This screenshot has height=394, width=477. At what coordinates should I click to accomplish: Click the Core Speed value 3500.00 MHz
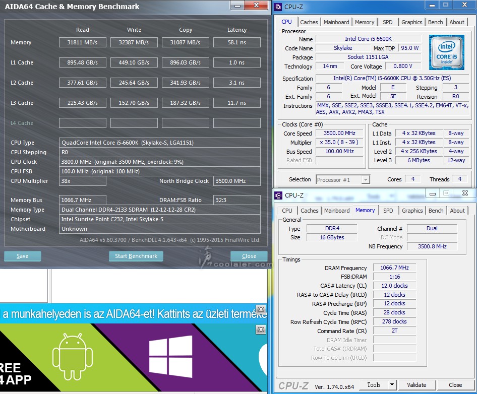[339, 133]
